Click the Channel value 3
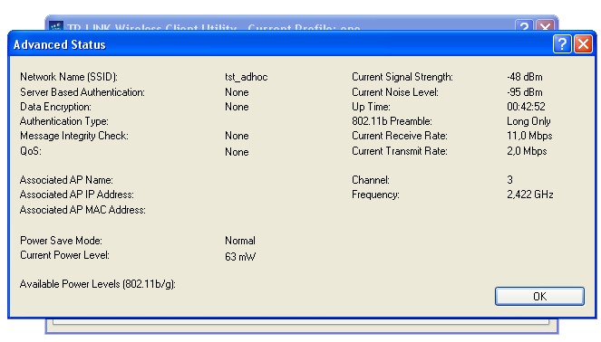Screen dimensions: 601x342 (509, 180)
